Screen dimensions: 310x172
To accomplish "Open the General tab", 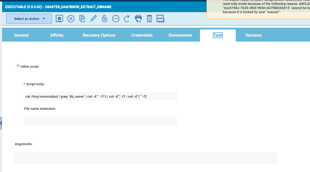I will coord(21,35).
